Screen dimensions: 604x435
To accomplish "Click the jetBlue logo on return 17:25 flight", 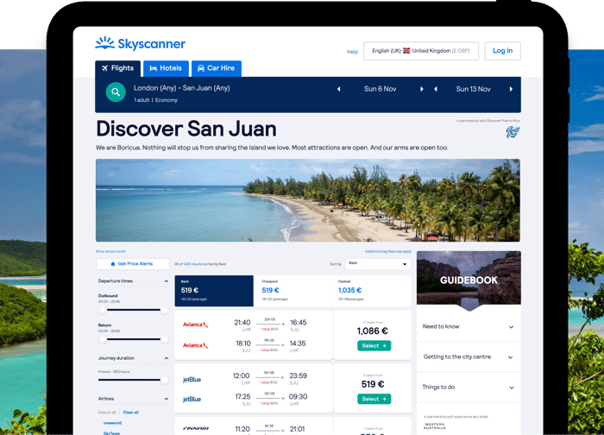I will coord(192,399).
